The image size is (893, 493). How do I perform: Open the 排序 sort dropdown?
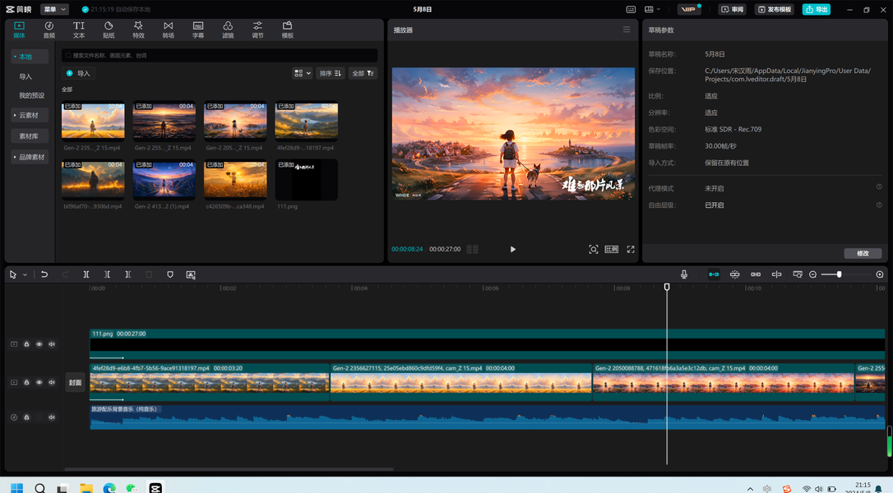330,73
